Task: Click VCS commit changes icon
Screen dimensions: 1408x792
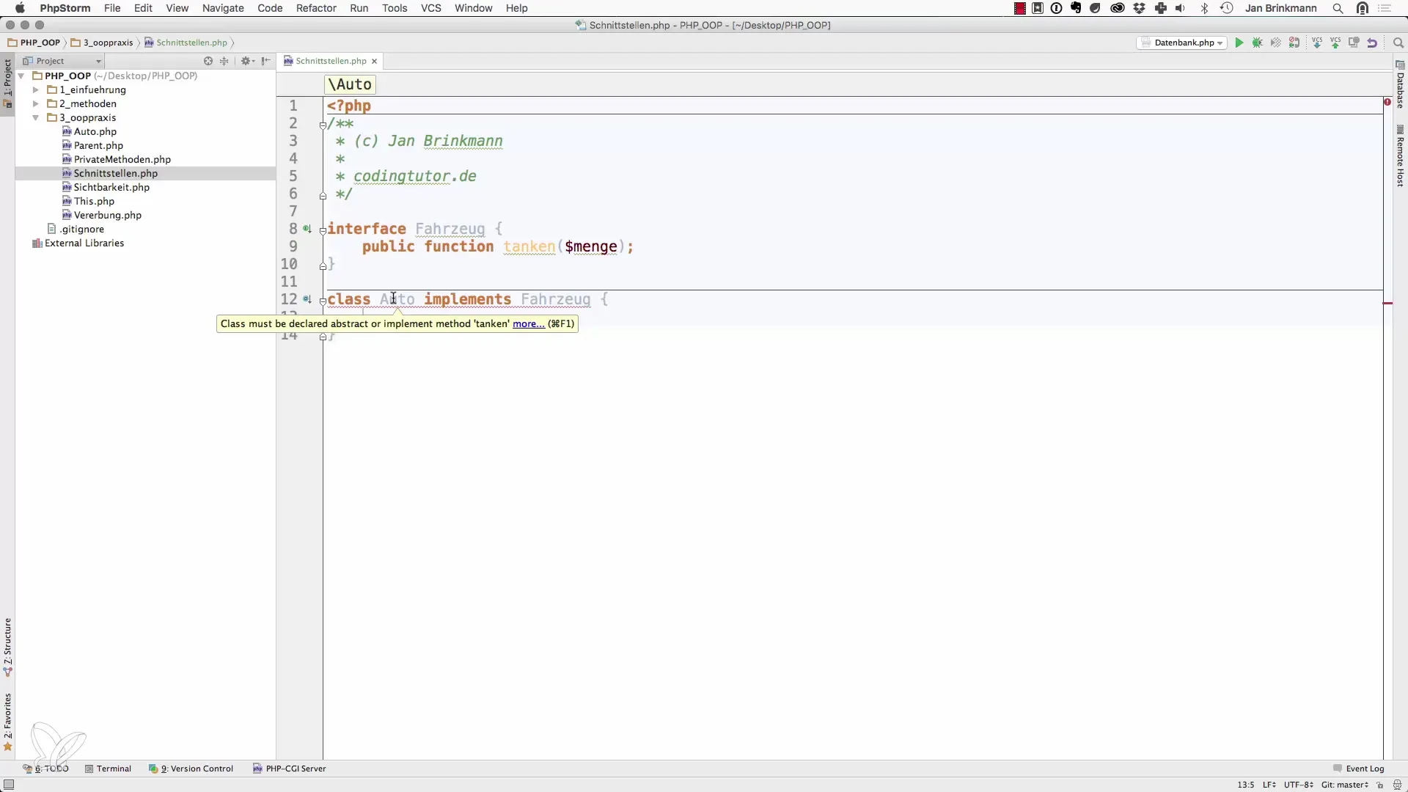Action: pos(1335,43)
